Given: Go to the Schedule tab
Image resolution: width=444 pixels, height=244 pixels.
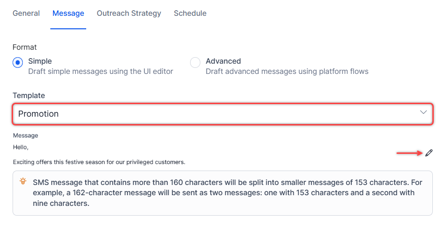Looking at the screenshot, I should point(190,13).
